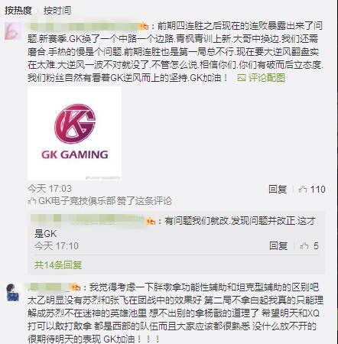The width and height of the screenshot is (338, 344).
Task: Click the second commenter's blurred username
Action: pyautogui.click(x=49, y=287)
